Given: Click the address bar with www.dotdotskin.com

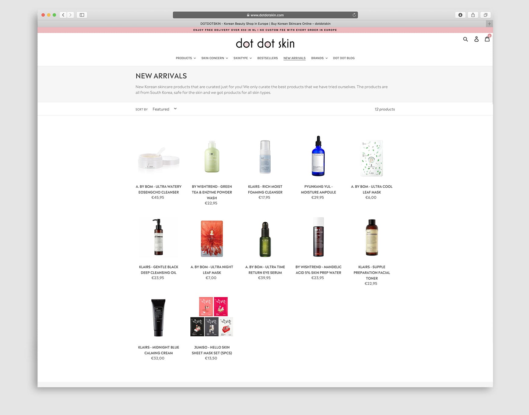Looking at the screenshot, I should [x=265, y=15].
